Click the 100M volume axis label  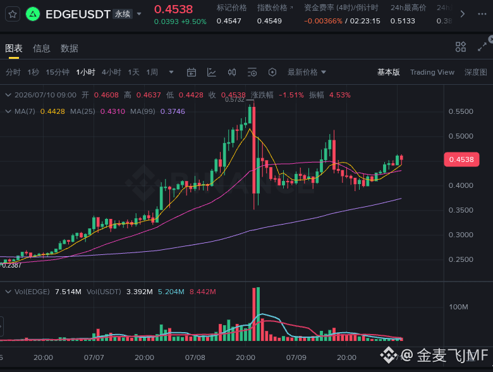[x=458, y=307]
